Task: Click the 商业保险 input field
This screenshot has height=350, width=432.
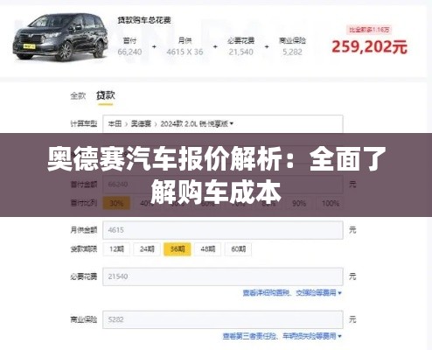Action: (223, 319)
